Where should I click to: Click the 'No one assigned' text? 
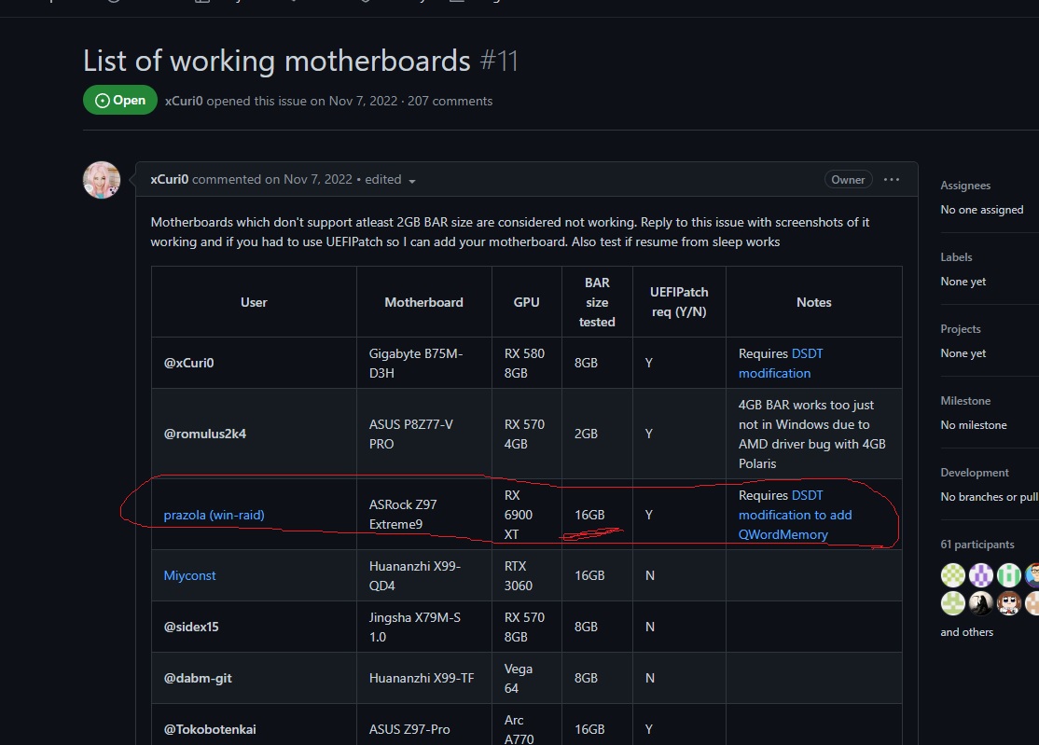(x=982, y=209)
